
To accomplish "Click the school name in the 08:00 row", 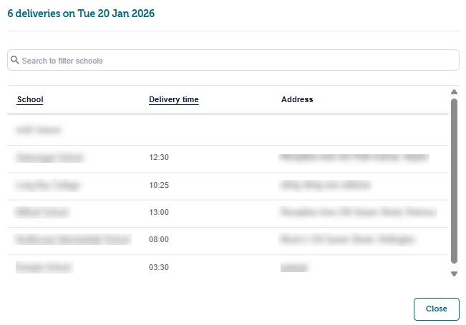I will (73, 240).
